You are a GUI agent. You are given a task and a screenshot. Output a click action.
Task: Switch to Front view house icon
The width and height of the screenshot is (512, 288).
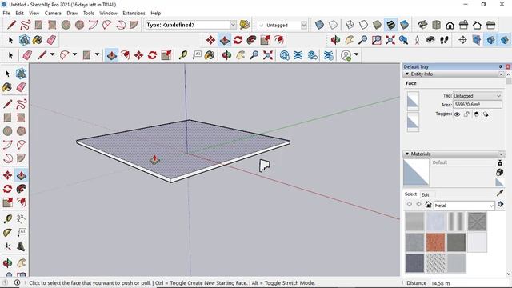click(x=450, y=25)
